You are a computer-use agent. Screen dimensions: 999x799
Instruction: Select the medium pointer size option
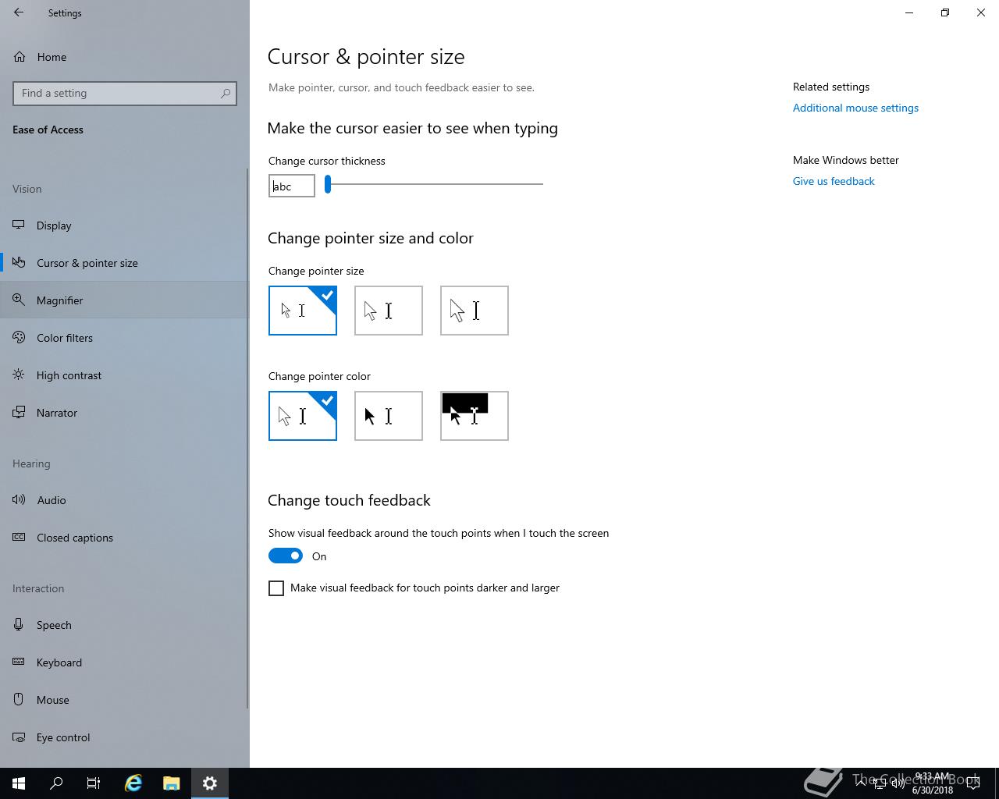pos(389,311)
